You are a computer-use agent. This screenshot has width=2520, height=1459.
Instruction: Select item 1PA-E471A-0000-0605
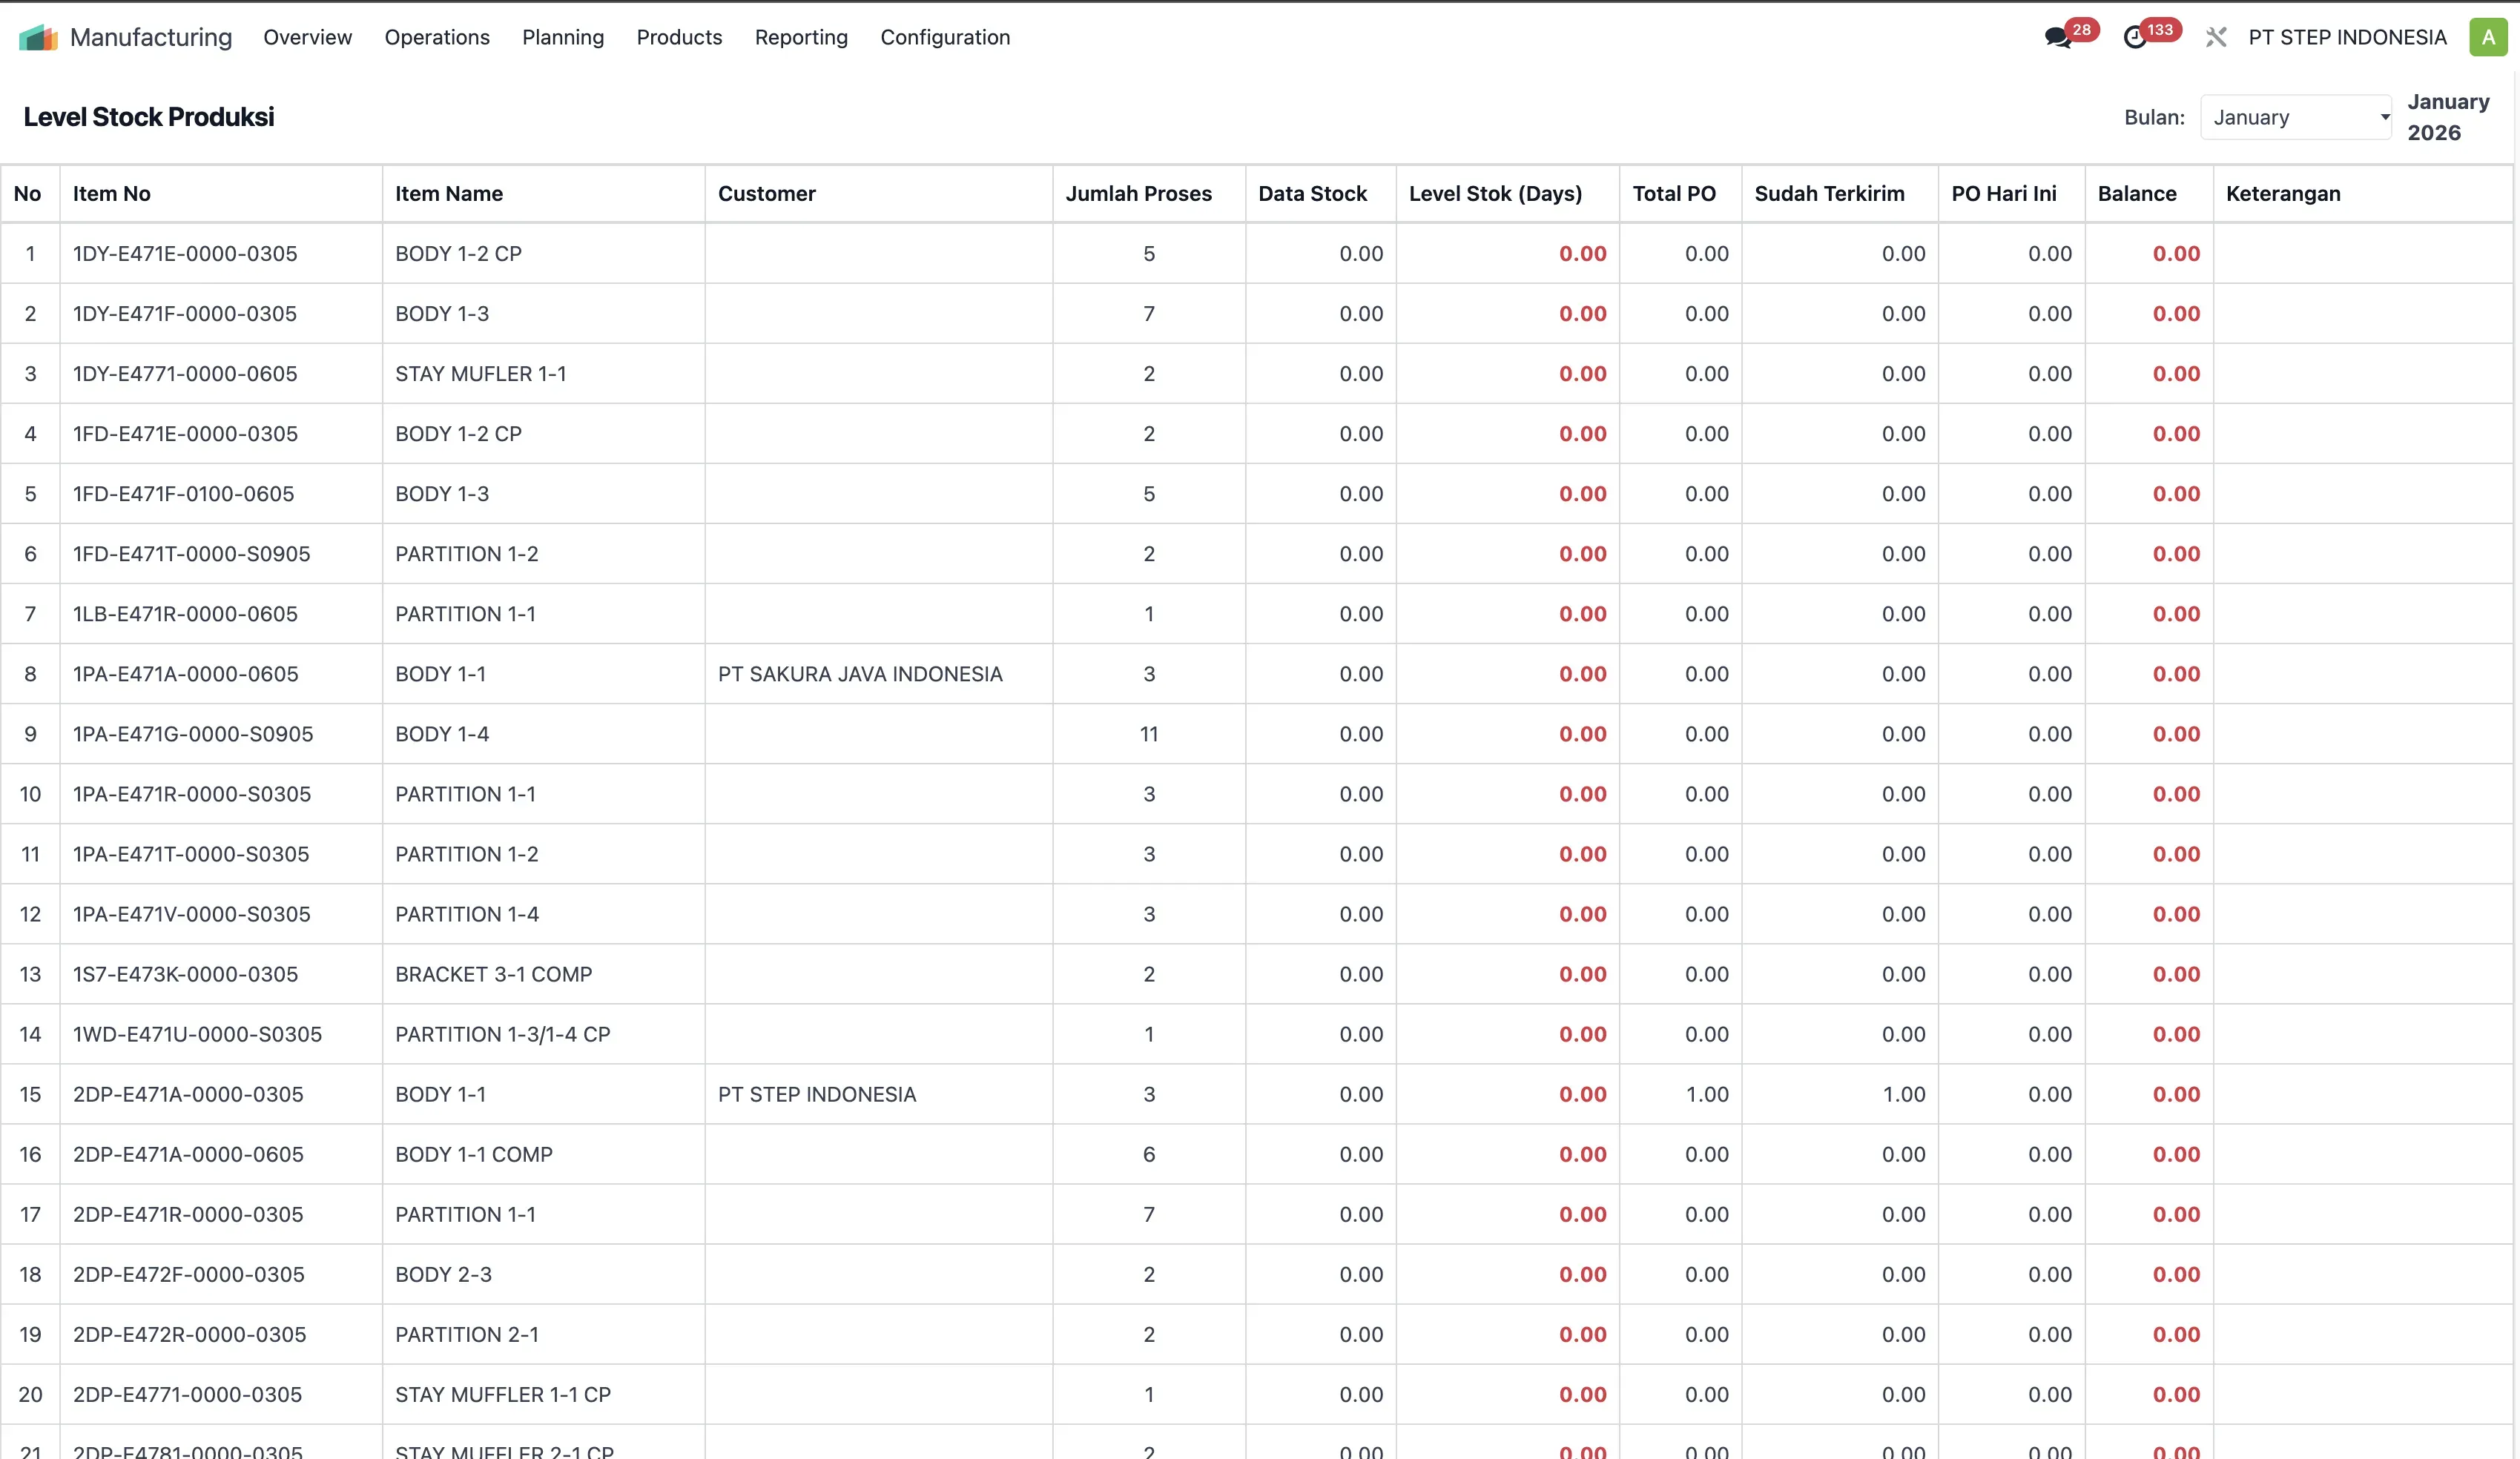[186, 674]
